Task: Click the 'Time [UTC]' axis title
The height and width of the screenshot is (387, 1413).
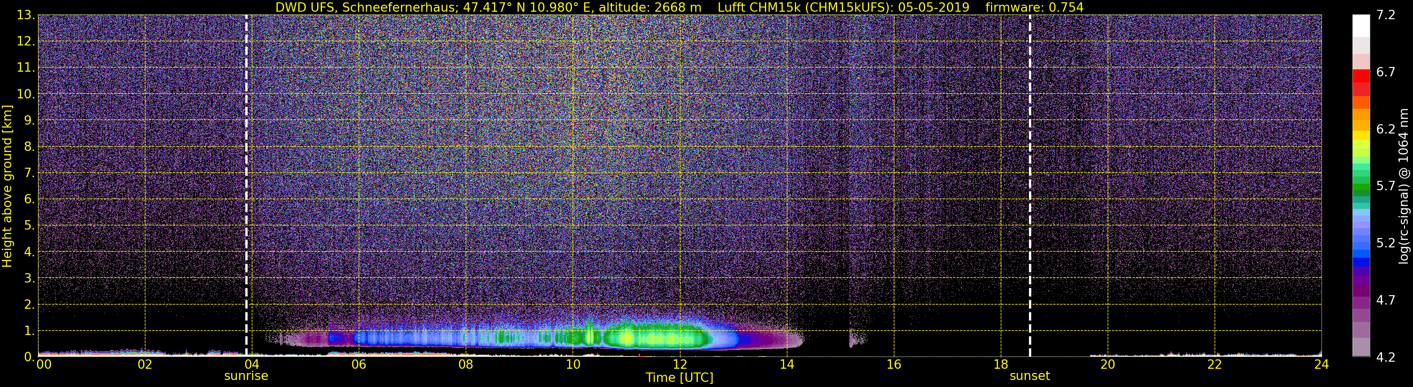Action: [680, 378]
